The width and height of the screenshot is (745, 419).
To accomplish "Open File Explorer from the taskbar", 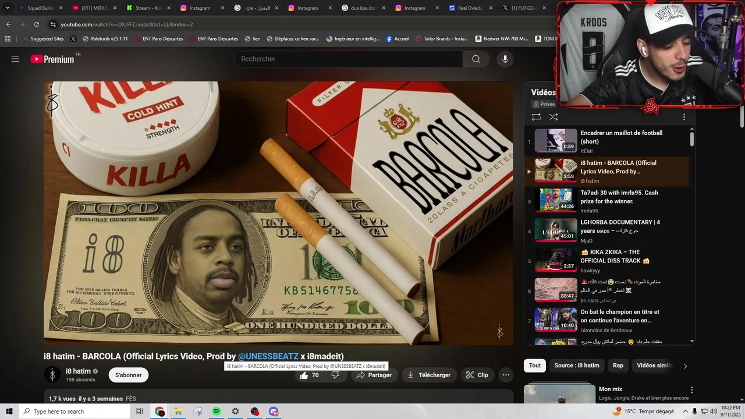I will pyautogui.click(x=178, y=411).
